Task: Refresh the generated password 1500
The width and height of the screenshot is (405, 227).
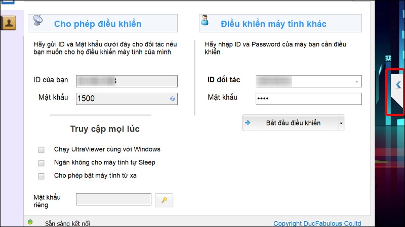Action: [172, 99]
